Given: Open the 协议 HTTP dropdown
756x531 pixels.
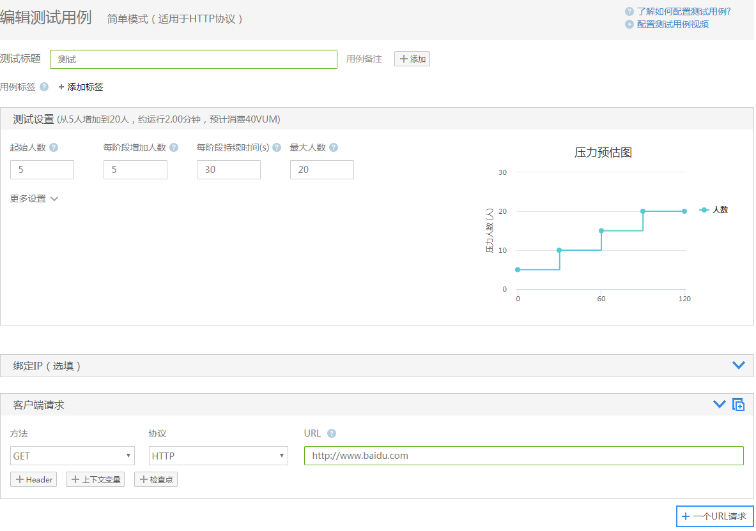Looking at the screenshot, I should pyautogui.click(x=218, y=456).
